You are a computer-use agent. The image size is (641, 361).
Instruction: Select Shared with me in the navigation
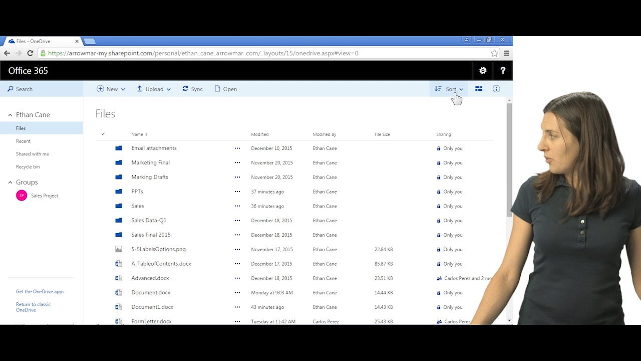point(33,154)
